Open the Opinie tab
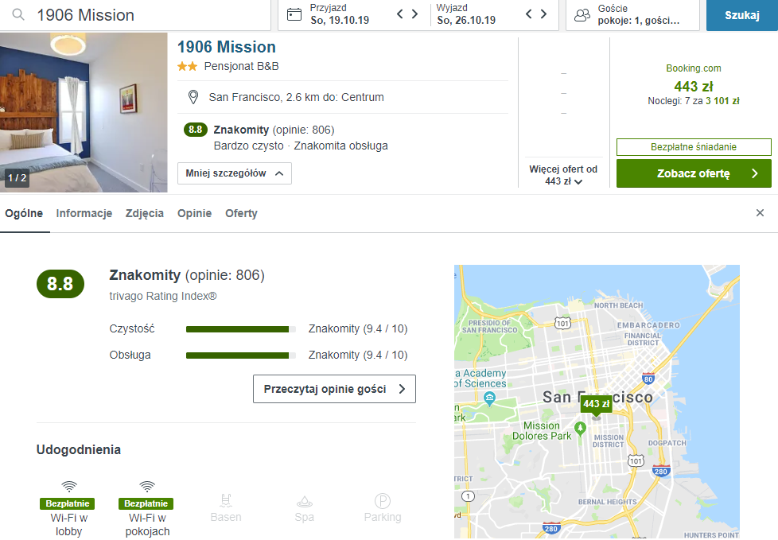 pos(194,213)
